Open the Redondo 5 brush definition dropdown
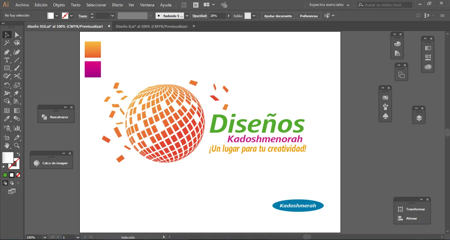 click(187, 16)
